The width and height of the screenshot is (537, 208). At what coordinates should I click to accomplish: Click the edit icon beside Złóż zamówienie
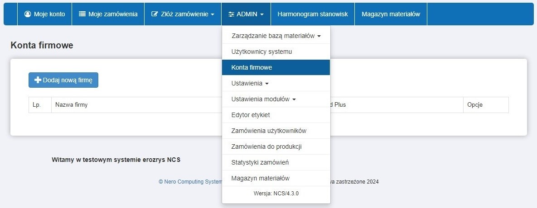pyautogui.click(x=155, y=14)
